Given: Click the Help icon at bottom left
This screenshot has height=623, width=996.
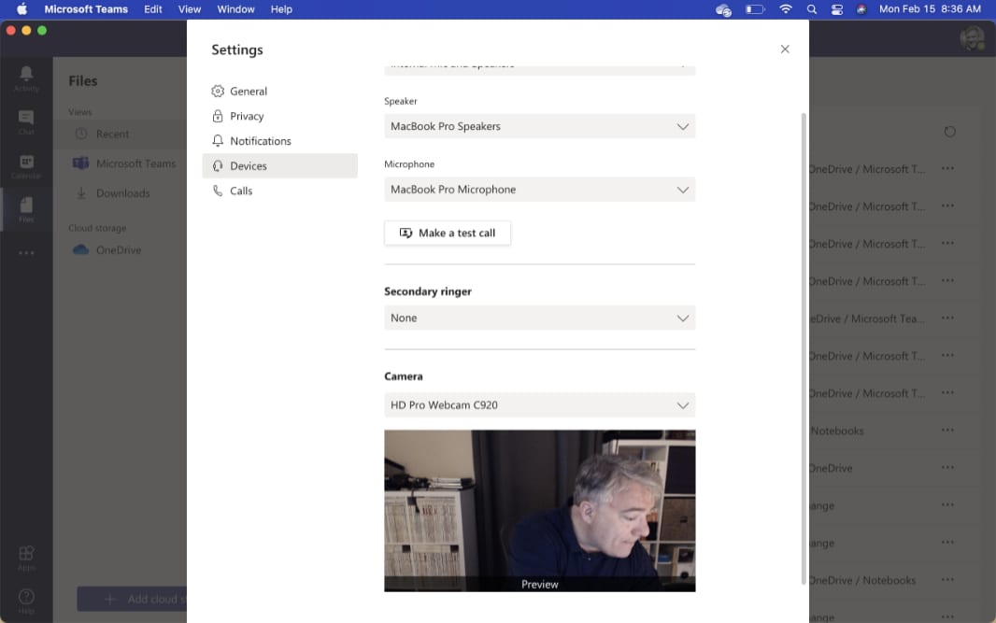Looking at the screenshot, I should pos(26,600).
